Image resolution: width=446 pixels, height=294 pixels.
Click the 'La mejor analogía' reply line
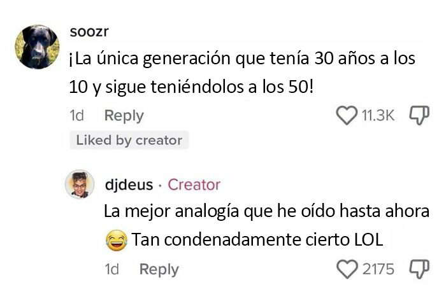point(266,211)
